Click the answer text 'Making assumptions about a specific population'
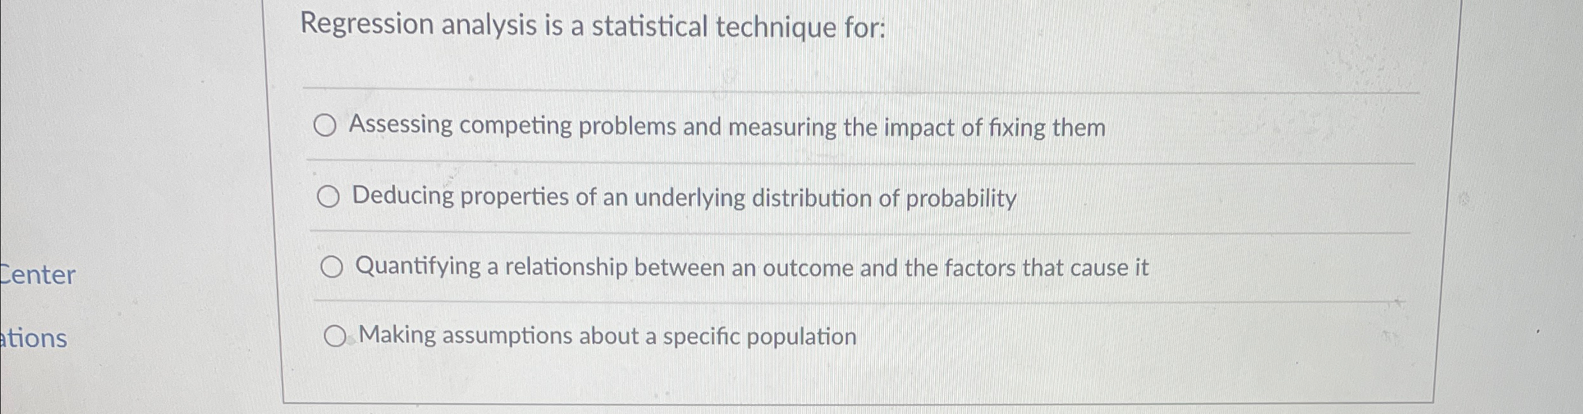1583x414 pixels. point(606,335)
